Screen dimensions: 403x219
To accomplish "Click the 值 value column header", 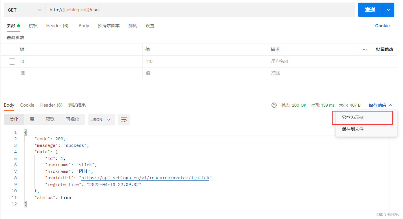I will coord(147,50).
